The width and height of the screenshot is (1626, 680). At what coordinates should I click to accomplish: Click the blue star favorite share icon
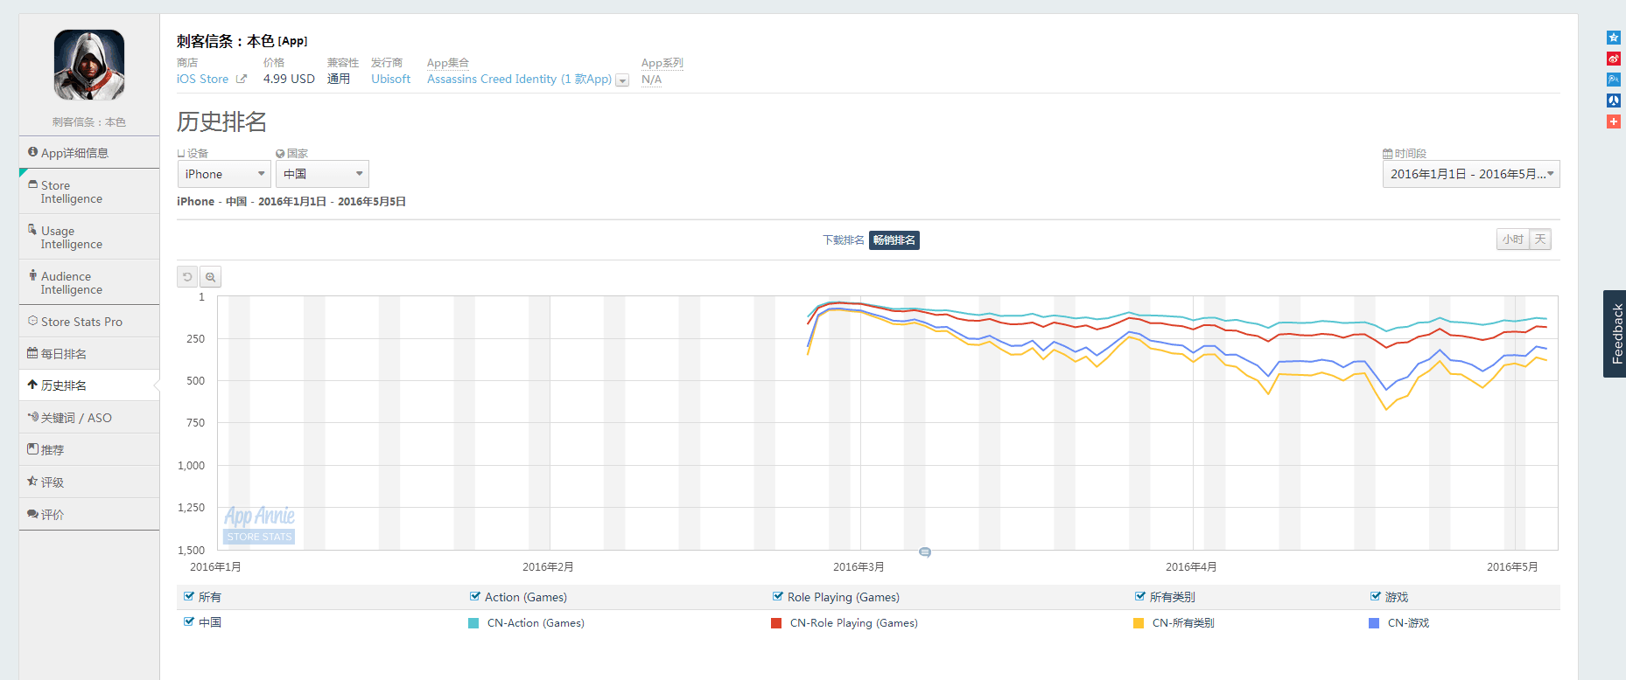pos(1614,38)
